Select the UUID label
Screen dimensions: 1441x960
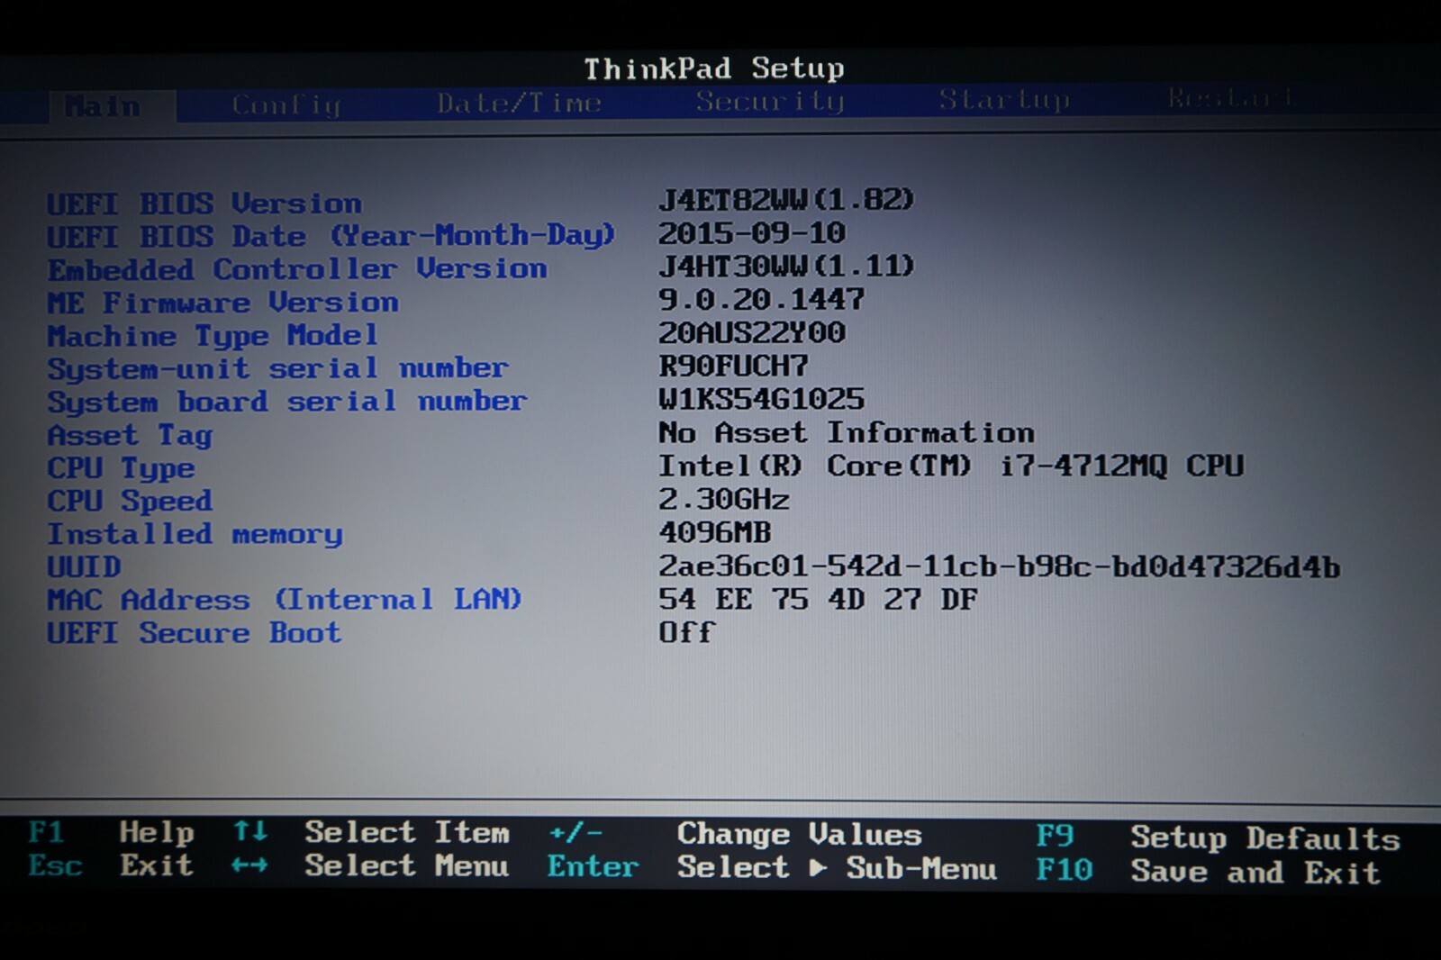tap(84, 567)
